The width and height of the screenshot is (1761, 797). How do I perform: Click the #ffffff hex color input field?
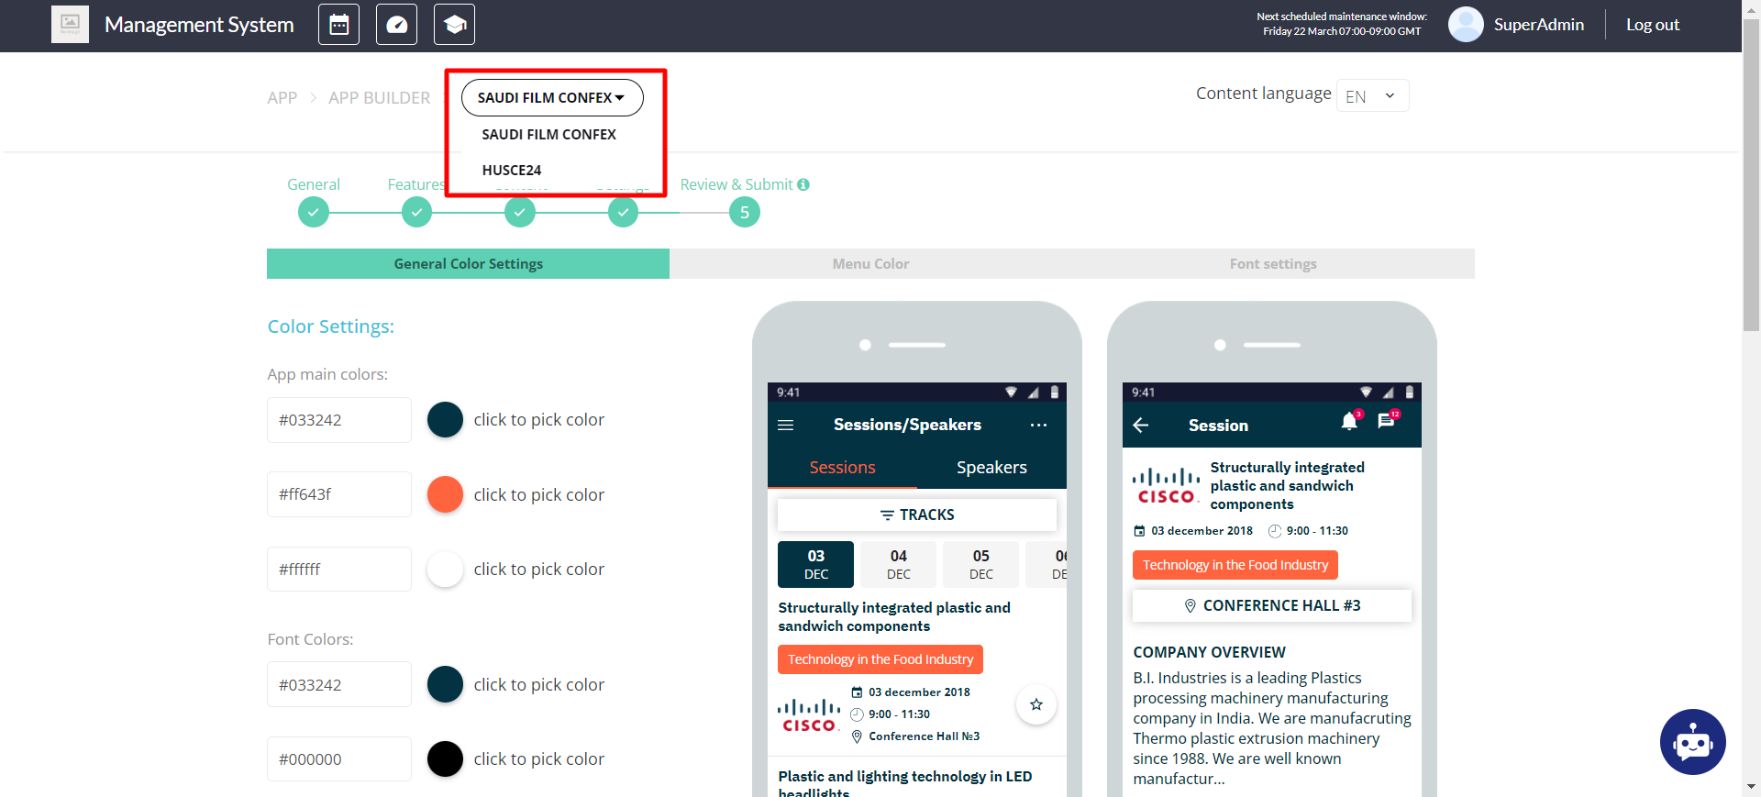tap(338, 570)
